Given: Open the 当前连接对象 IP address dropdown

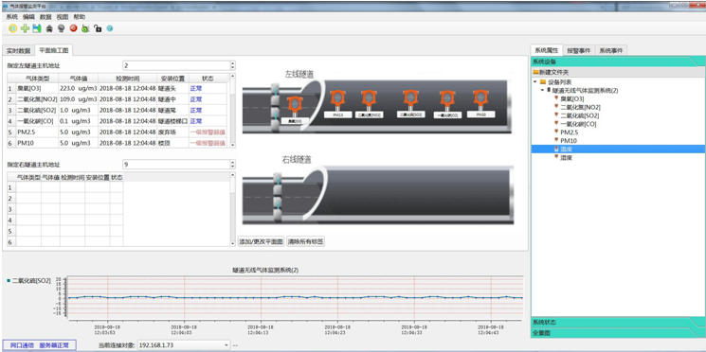Looking at the screenshot, I should point(226,345).
